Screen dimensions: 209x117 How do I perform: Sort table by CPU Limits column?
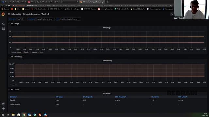click(155, 97)
